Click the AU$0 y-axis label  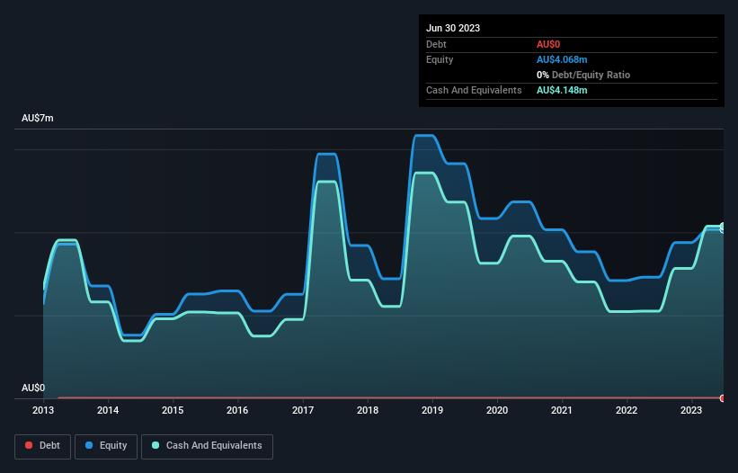coord(33,388)
